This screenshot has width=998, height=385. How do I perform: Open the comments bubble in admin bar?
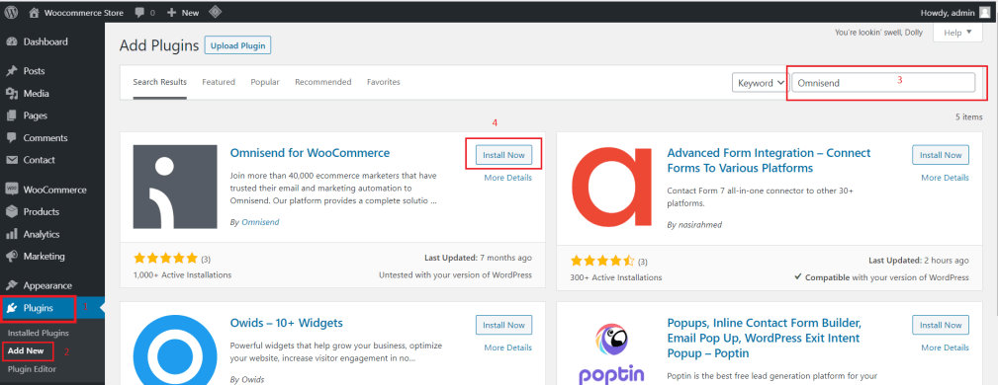point(144,13)
